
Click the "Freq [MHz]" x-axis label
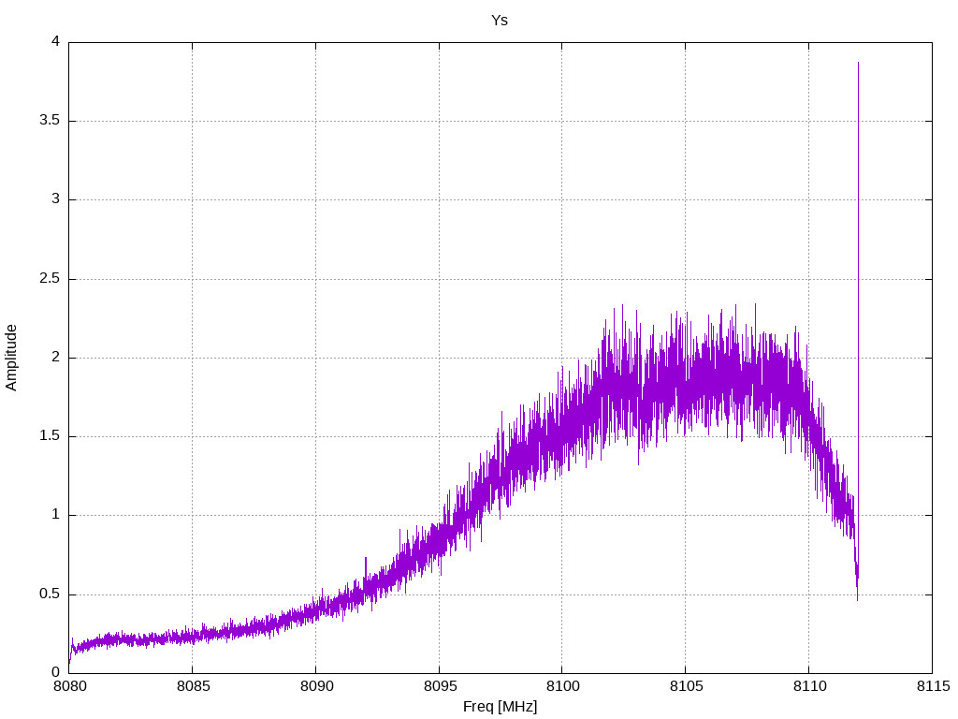[500, 707]
